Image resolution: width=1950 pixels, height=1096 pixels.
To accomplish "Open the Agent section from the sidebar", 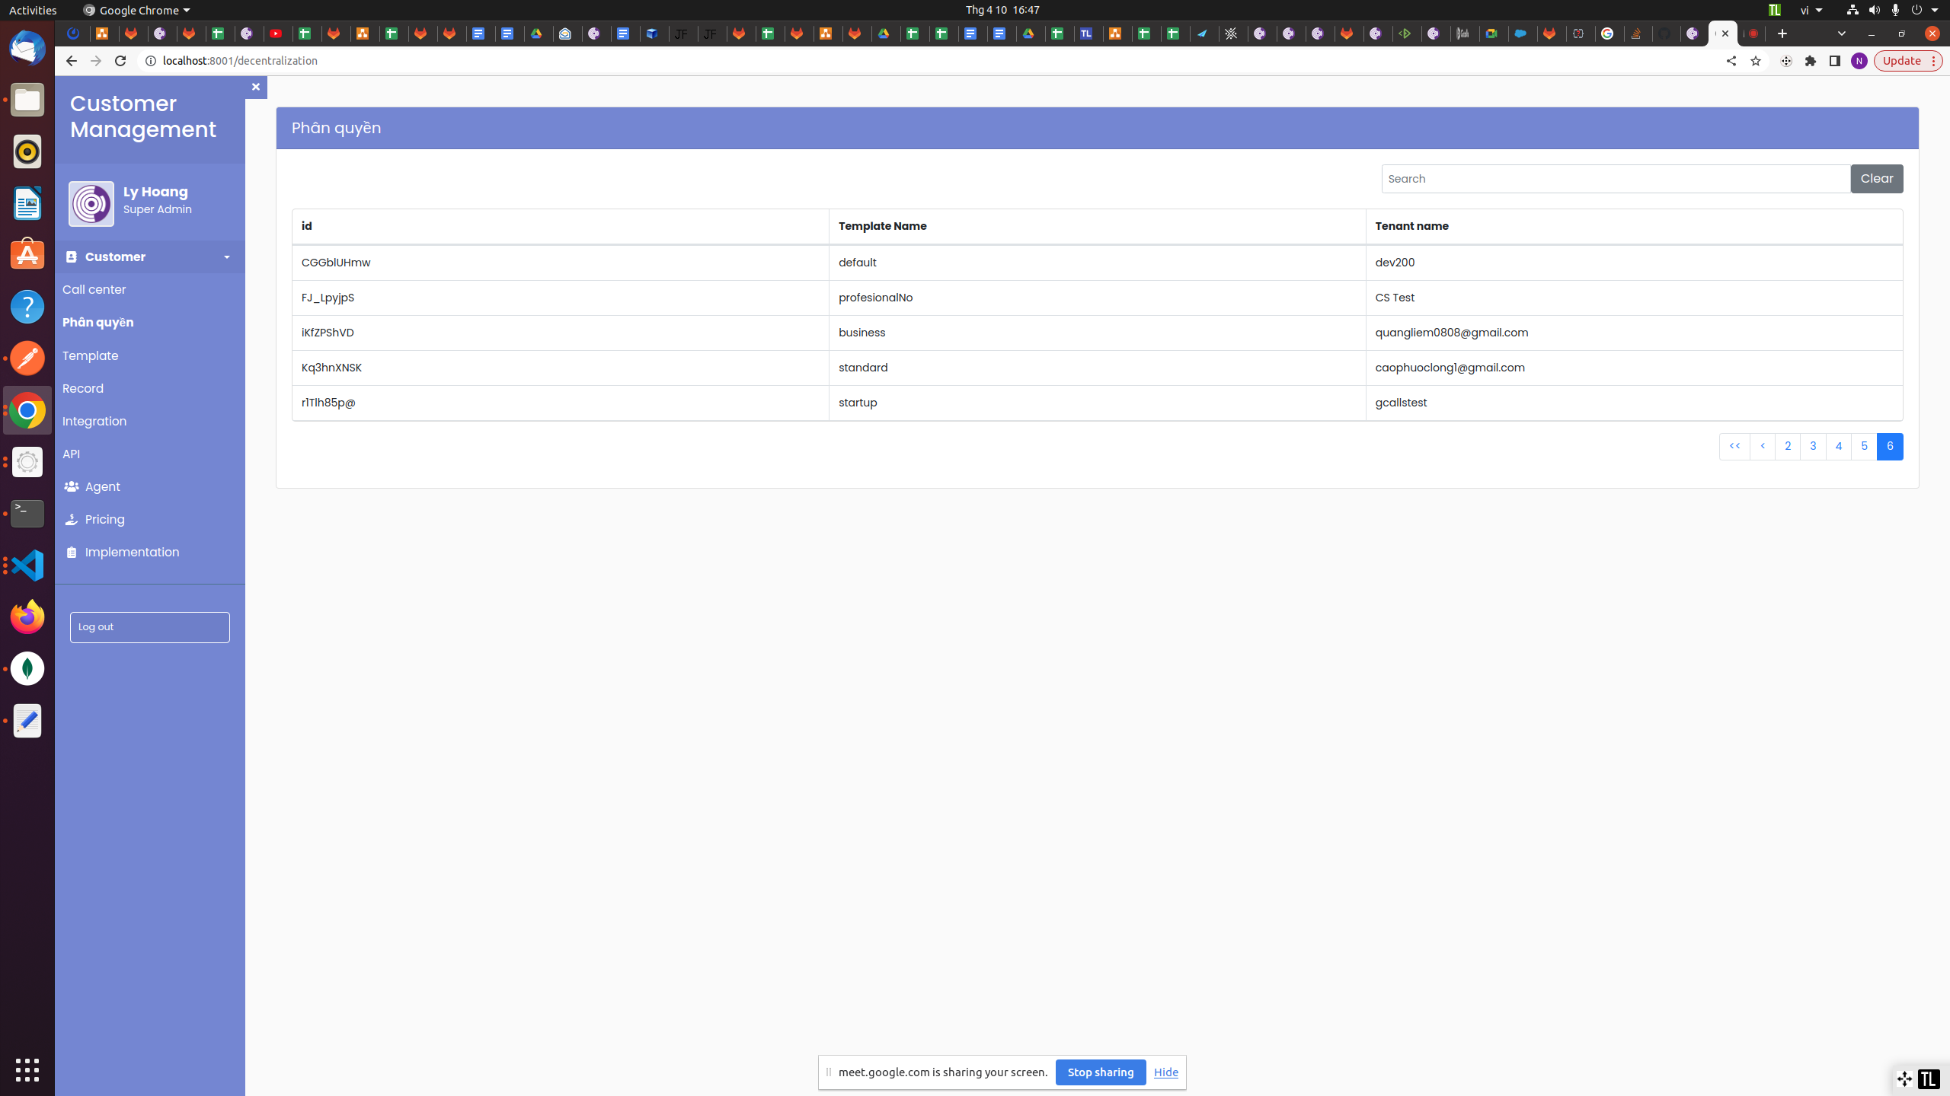I will 102,487.
